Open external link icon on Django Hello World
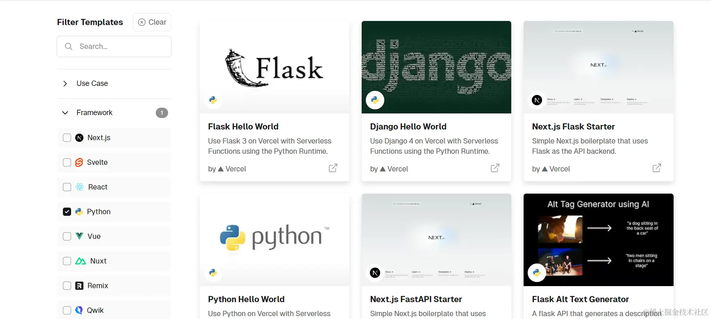 (x=495, y=168)
